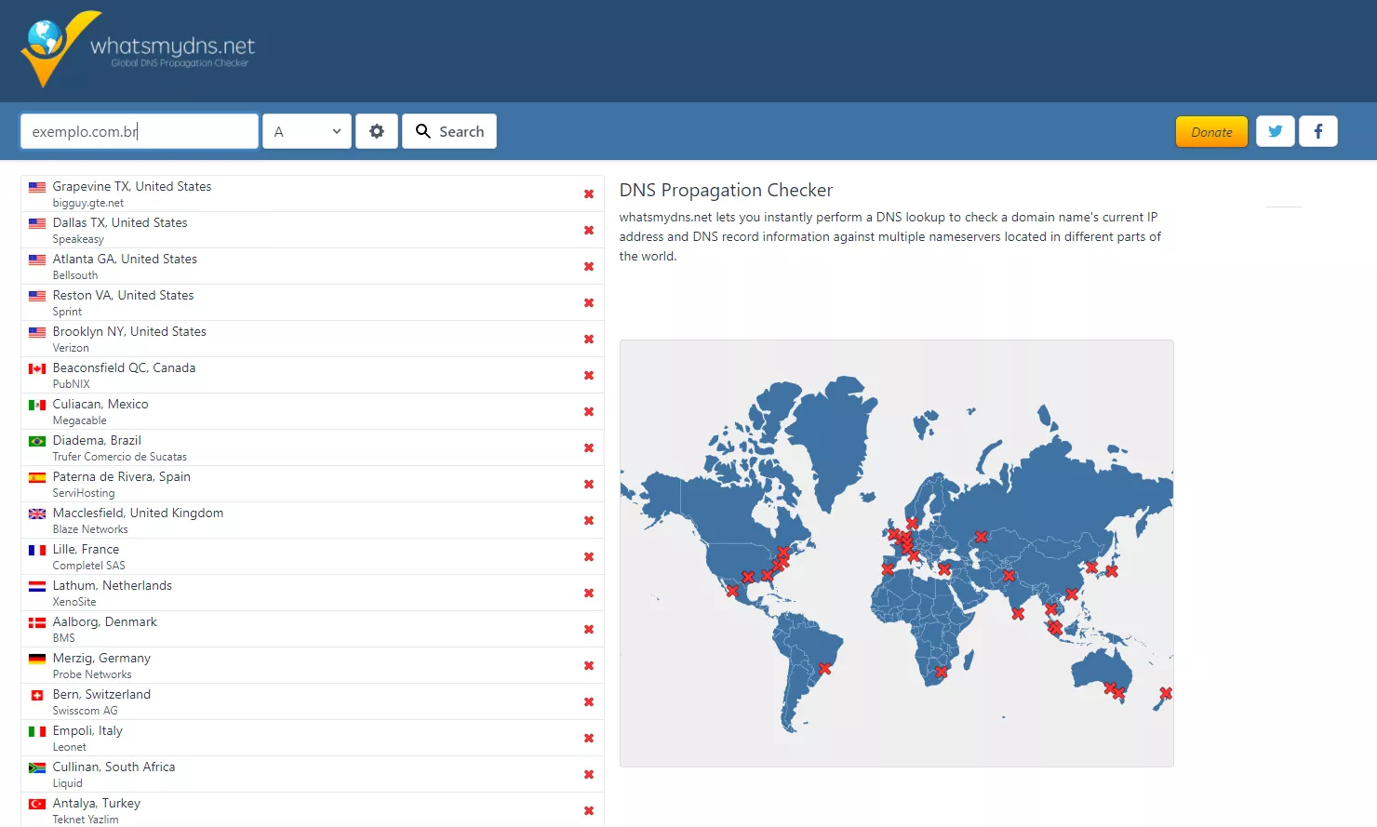Open the DNS settings gear button
1377x827 pixels.
(377, 131)
